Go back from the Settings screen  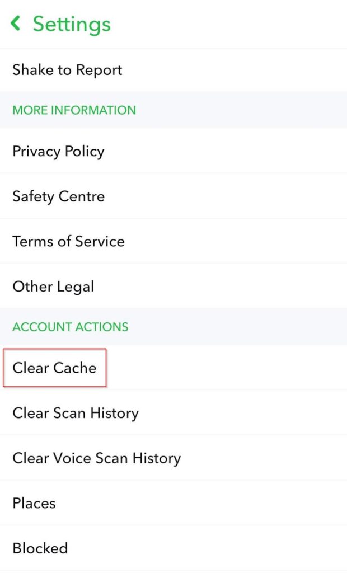coord(16,24)
